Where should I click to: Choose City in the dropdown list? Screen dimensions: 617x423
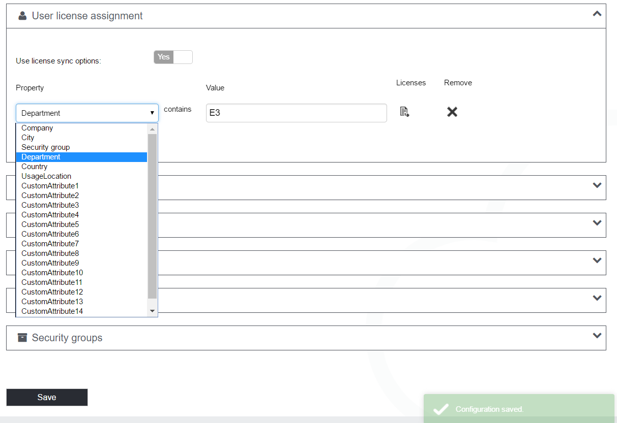(x=28, y=138)
